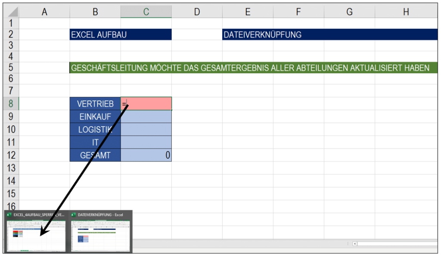The image size is (441, 257).
Task: Select the blue value cell beside LOGISTIK
Action: 146,129
